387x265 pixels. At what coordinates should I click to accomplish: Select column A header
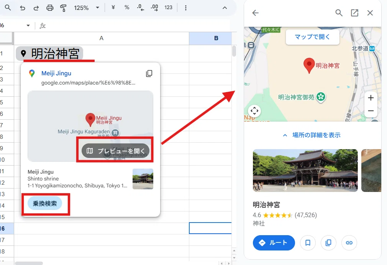(102, 38)
